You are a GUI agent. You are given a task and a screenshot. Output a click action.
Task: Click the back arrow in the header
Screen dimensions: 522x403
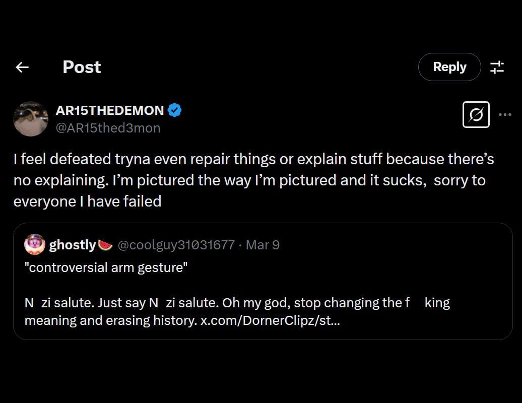pyautogui.click(x=22, y=67)
